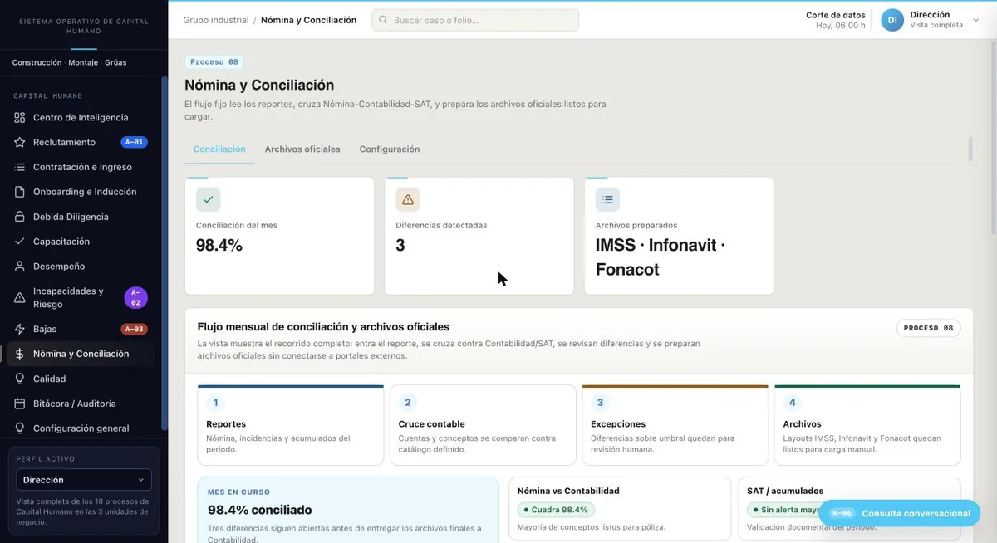Viewport: 997px width, 543px height.
Task: Click the list icon on Archivos preparados card
Action: [x=607, y=200]
